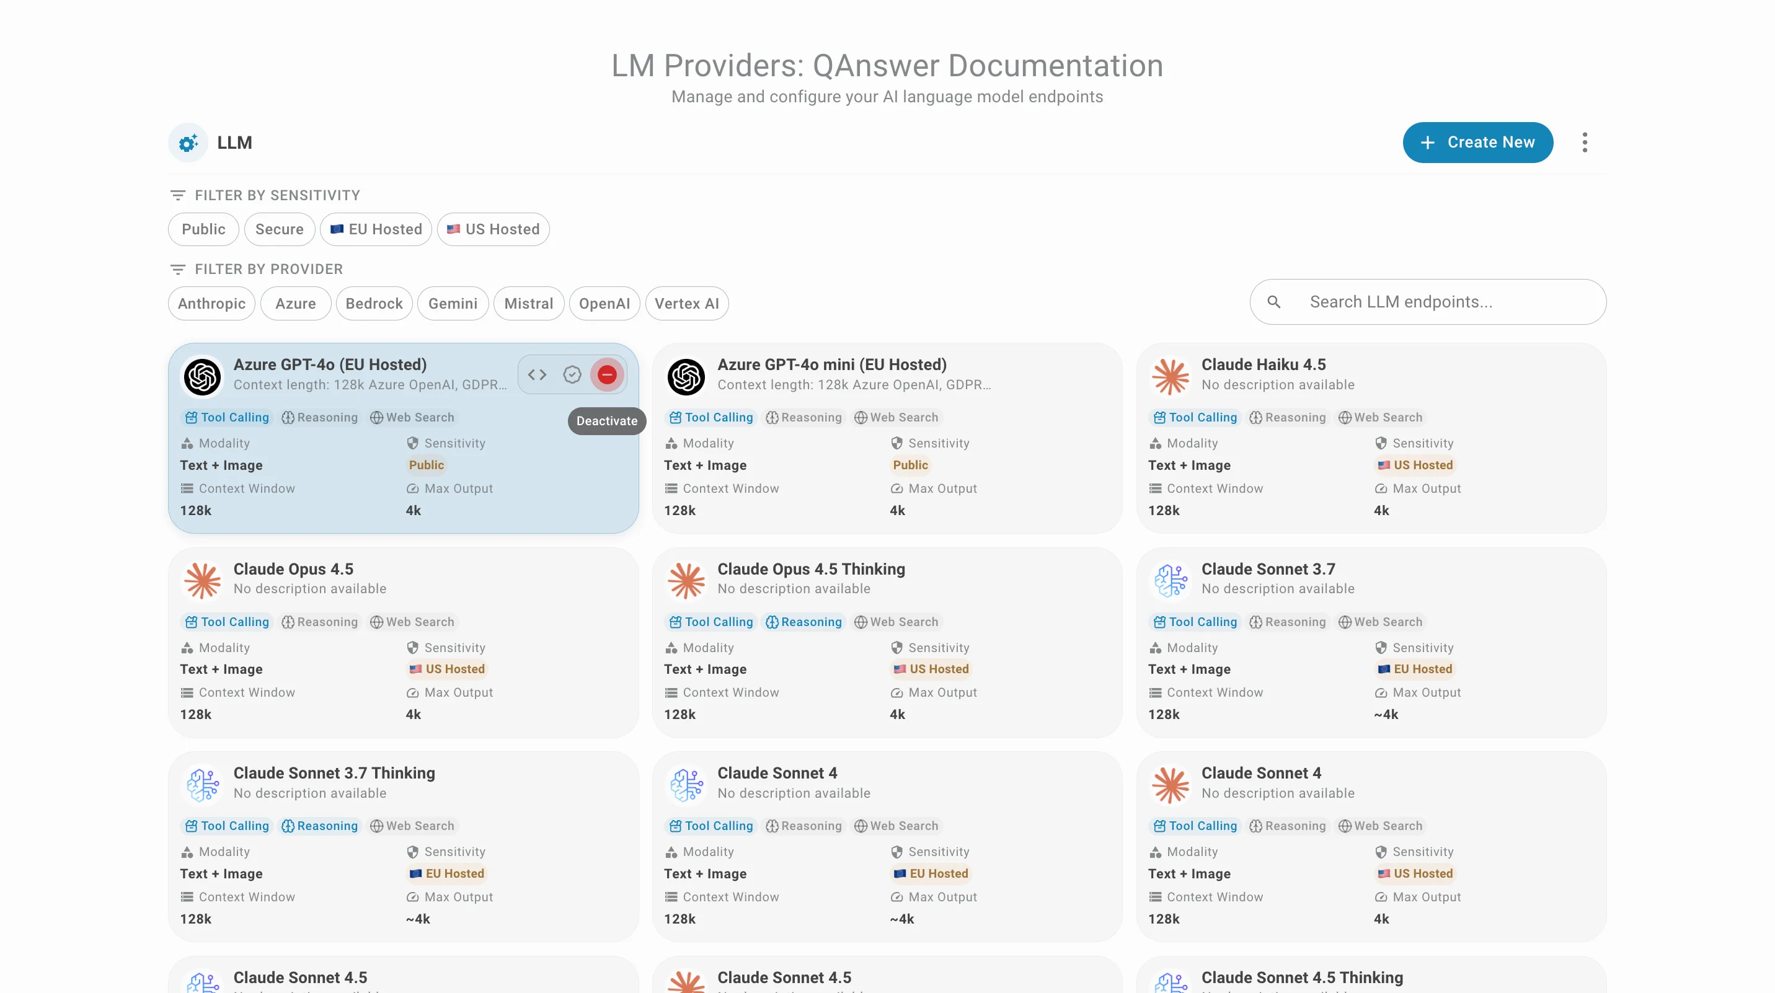This screenshot has height=993, width=1775.
Task: Click the EU Hosted badge on Claude Sonnet 3.7 Thinking
Action: point(446,874)
